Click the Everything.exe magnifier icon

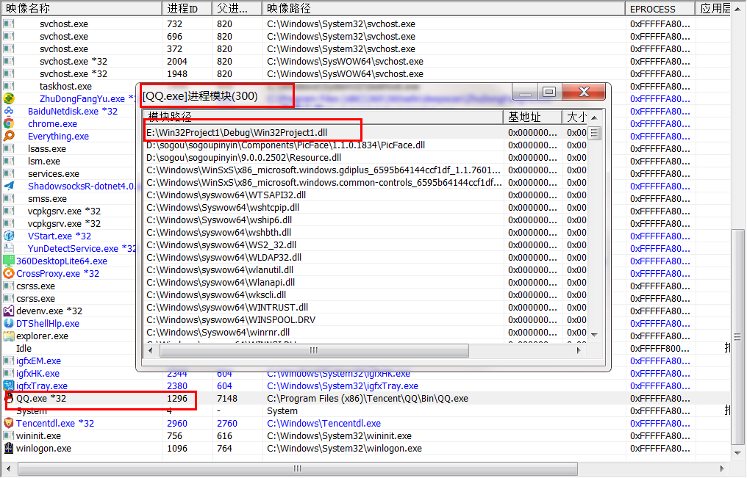point(9,136)
